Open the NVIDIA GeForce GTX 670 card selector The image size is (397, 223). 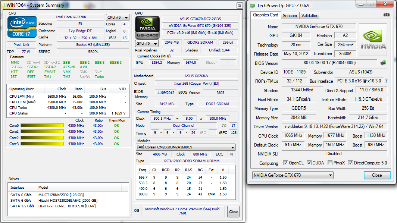[293, 175]
